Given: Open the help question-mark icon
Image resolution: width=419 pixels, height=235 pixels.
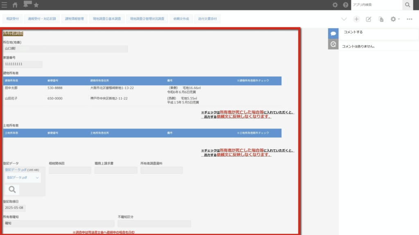Looking at the screenshot, I should (345, 5).
